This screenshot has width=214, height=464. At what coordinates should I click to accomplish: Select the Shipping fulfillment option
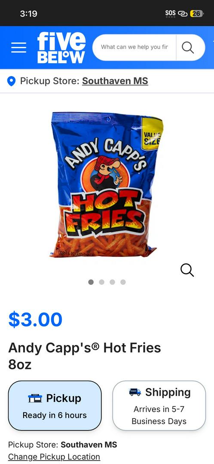click(x=159, y=406)
